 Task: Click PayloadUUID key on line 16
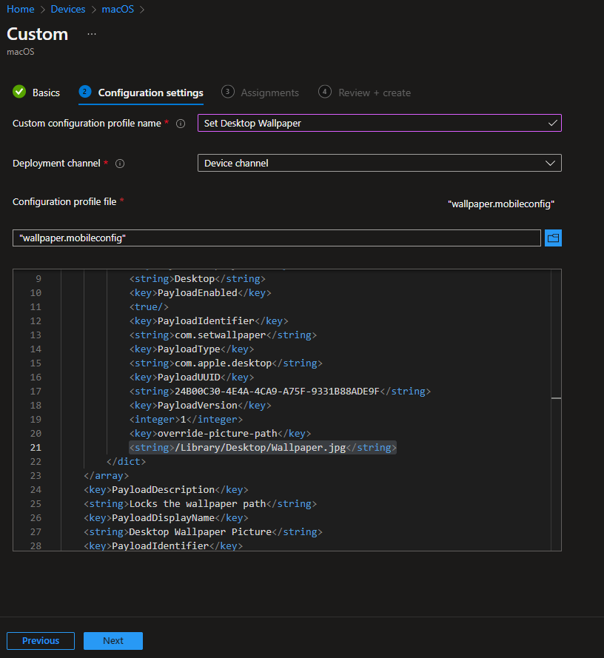point(192,377)
